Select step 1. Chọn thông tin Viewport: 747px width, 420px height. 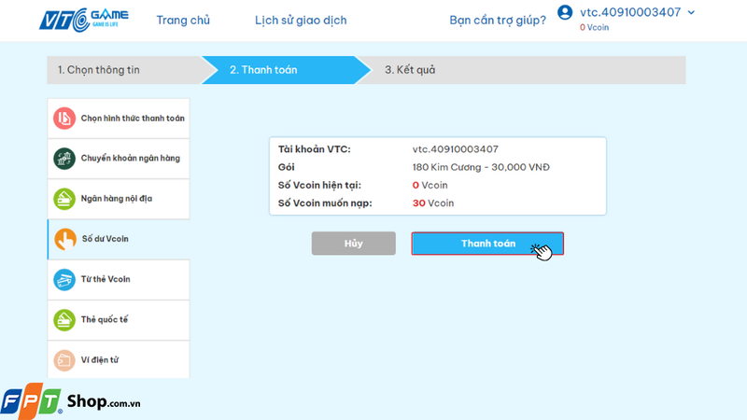click(125, 70)
